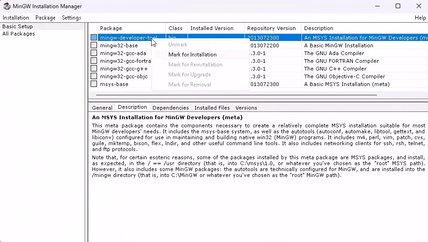Click the 2013072300 repository version of mingw-developer-toolkit
The image size is (428, 242).
[x=263, y=38]
